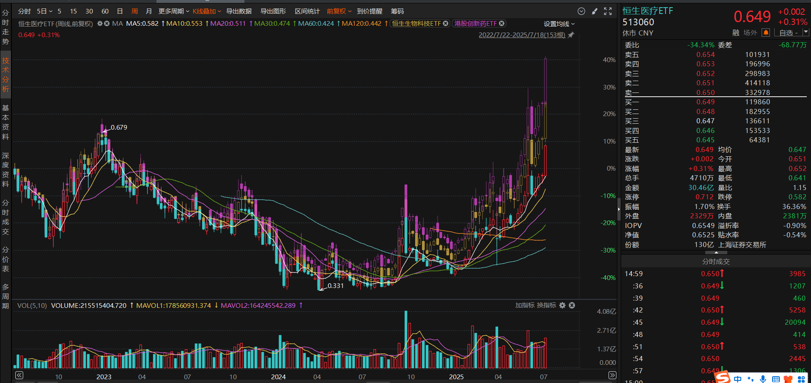Remove 港股创新药ETF overlay
Screen dimensions: 811x383
click(x=501, y=24)
